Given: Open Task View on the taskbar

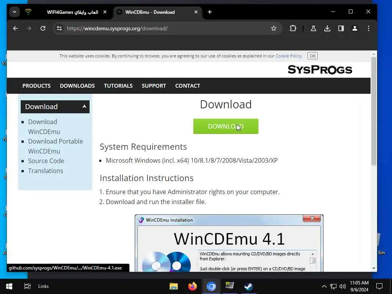Looking at the screenshot, I should pos(27,286).
